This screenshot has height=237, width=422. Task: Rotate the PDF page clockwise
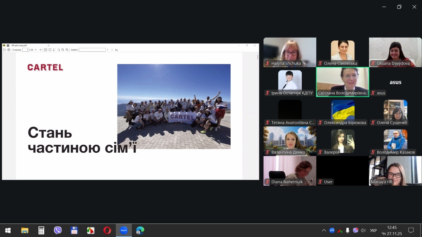[x=58, y=50]
